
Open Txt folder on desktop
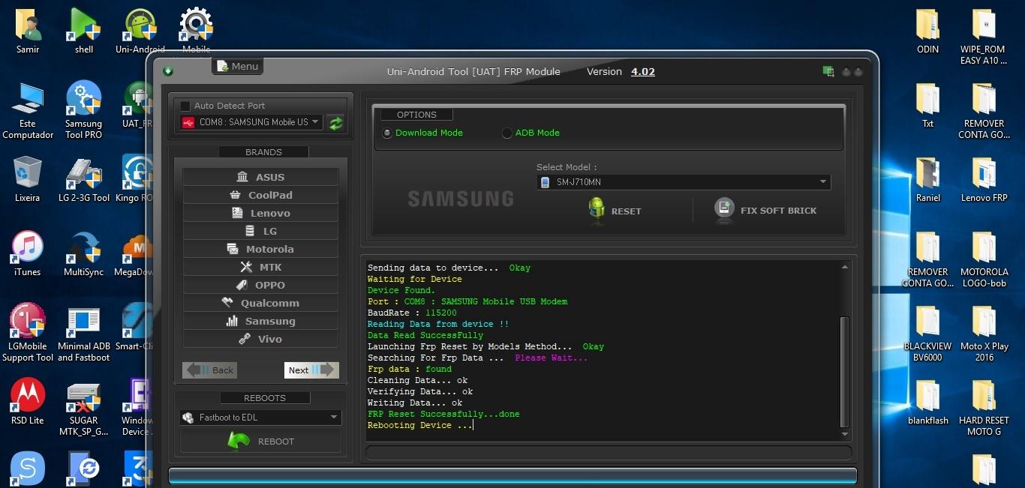(928, 106)
